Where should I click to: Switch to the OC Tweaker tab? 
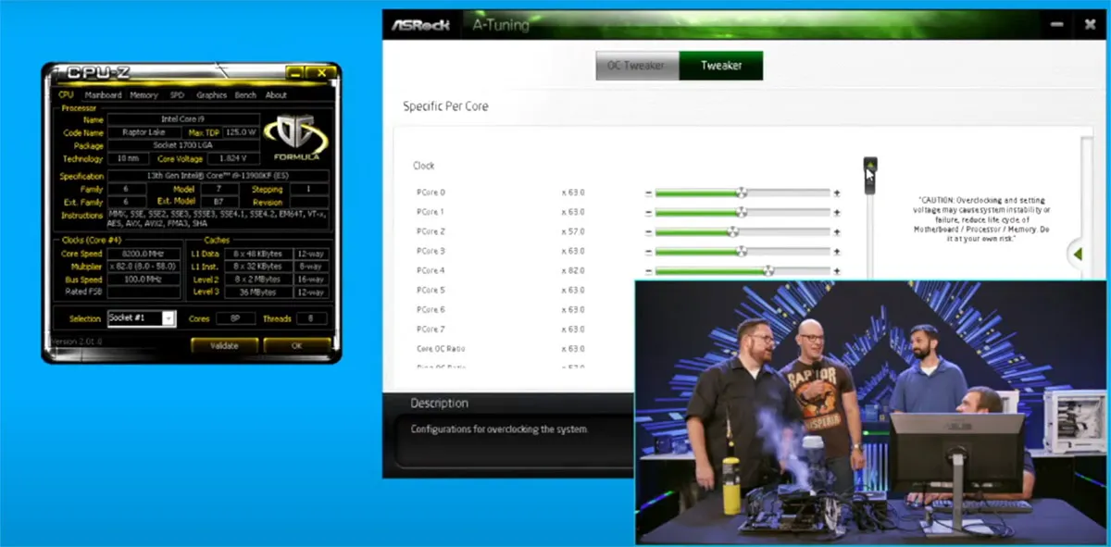coord(637,66)
